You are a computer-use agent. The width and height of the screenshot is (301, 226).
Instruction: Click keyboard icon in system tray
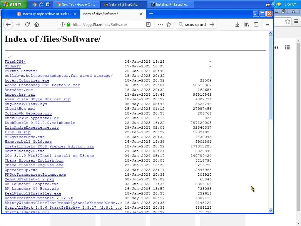(x=268, y=5)
